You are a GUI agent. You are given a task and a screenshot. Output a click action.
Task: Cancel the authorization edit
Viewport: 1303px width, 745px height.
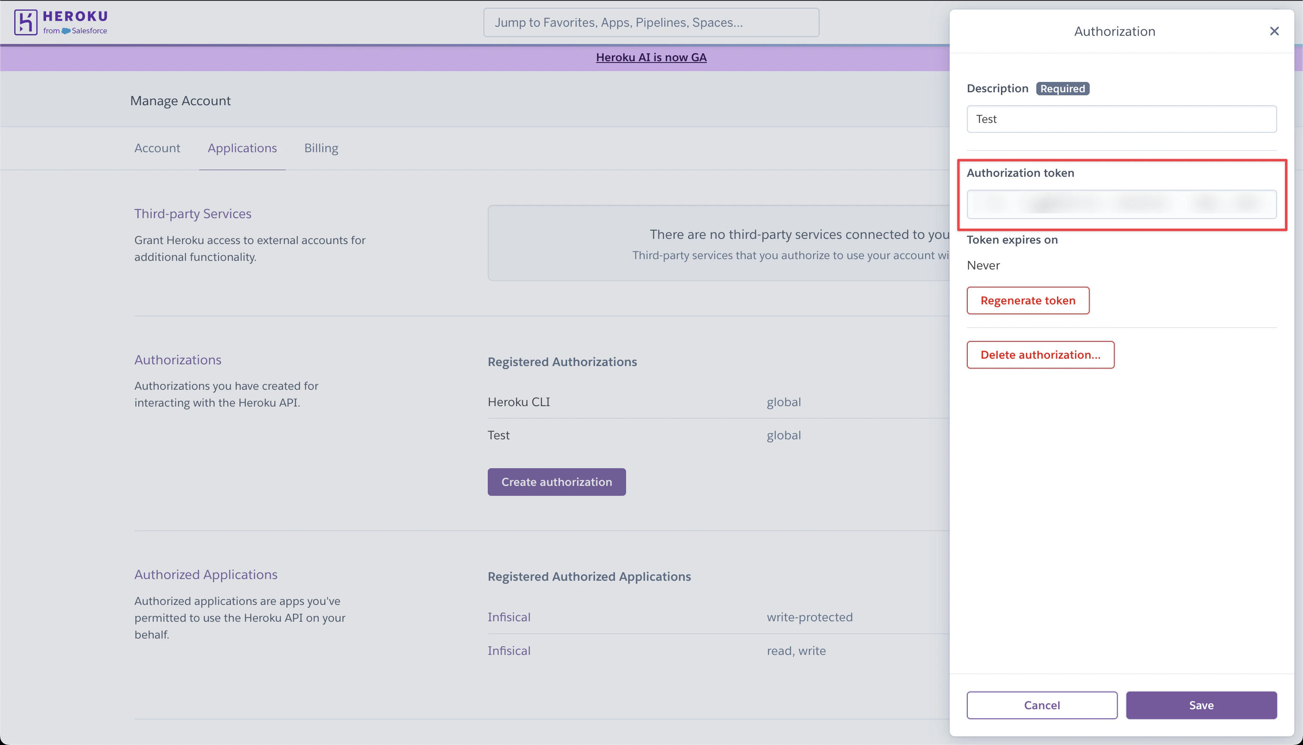pos(1042,705)
